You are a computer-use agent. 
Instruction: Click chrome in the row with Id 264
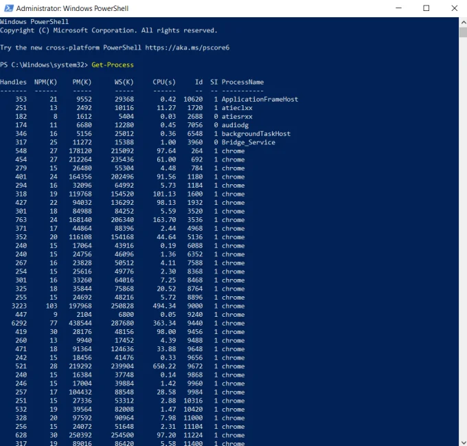click(233, 151)
